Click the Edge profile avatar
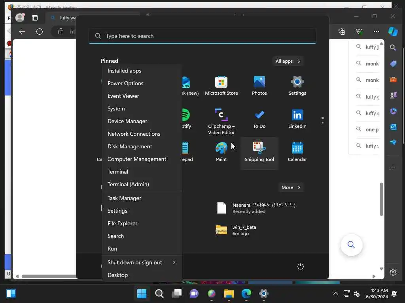The width and height of the screenshot is (405, 303). 20,17
